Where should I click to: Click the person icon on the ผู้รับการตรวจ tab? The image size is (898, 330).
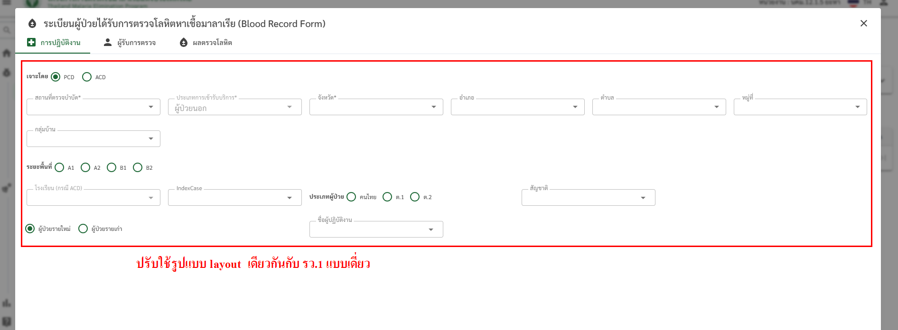108,42
